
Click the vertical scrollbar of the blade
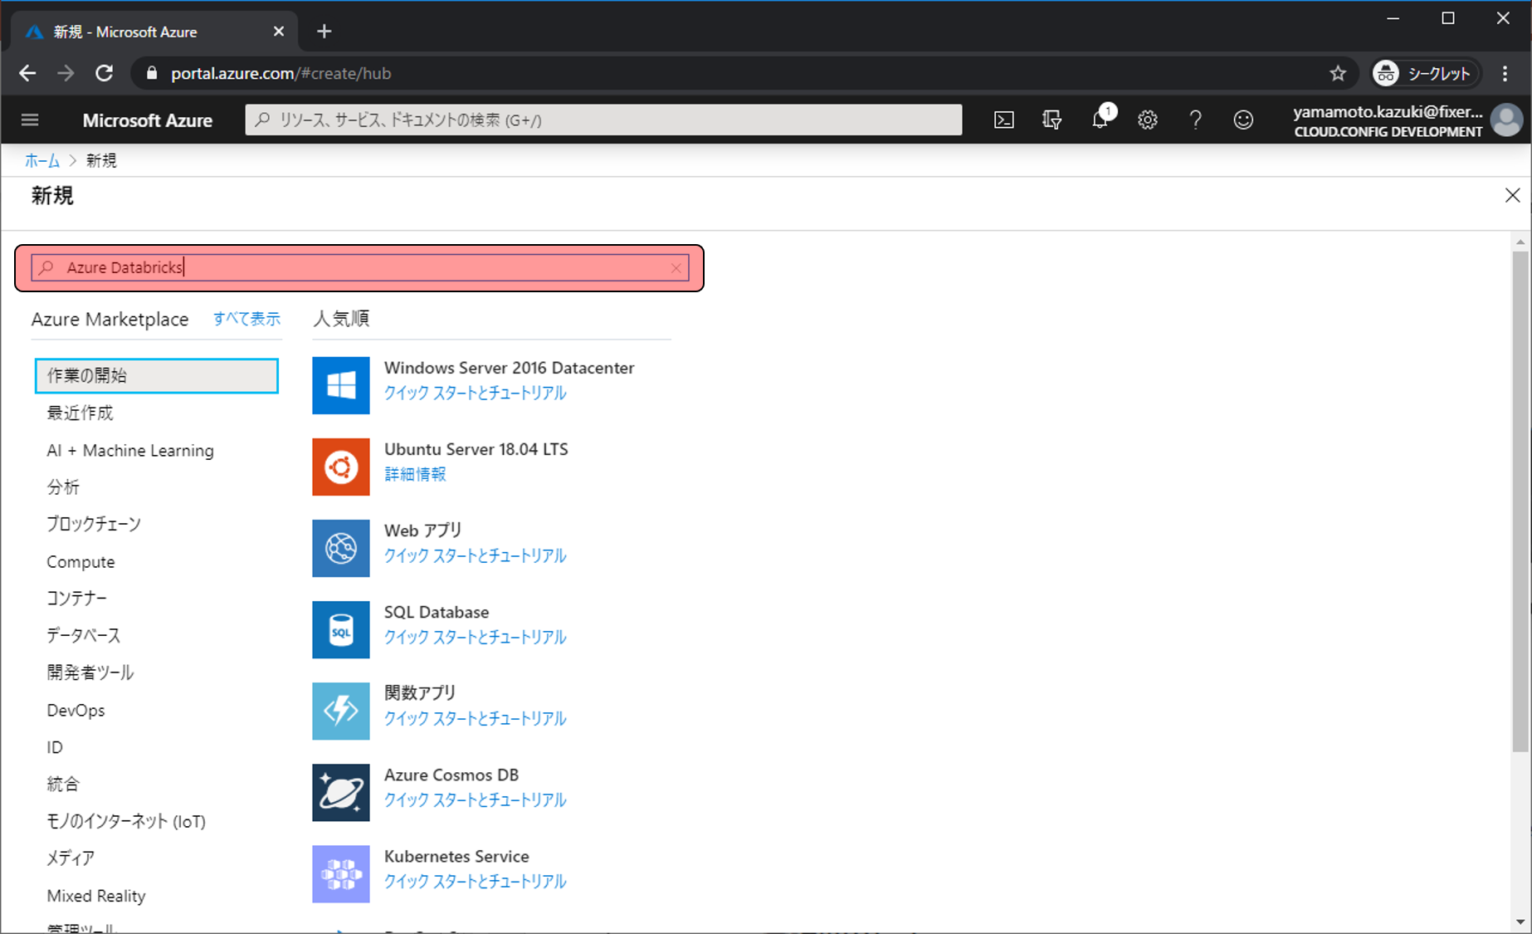pyautogui.click(x=1520, y=498)
